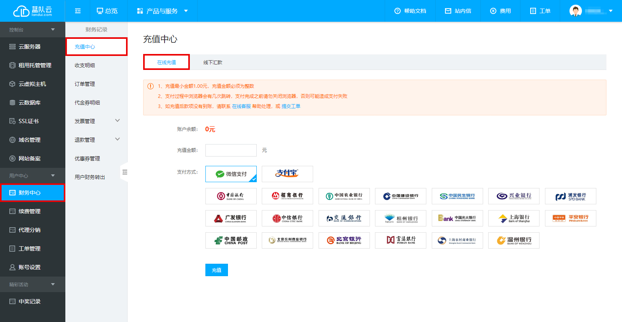Open 优惠券管理 submenu item
622x322 pixels.
tap(96, 158)
